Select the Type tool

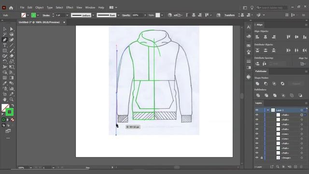4,45
